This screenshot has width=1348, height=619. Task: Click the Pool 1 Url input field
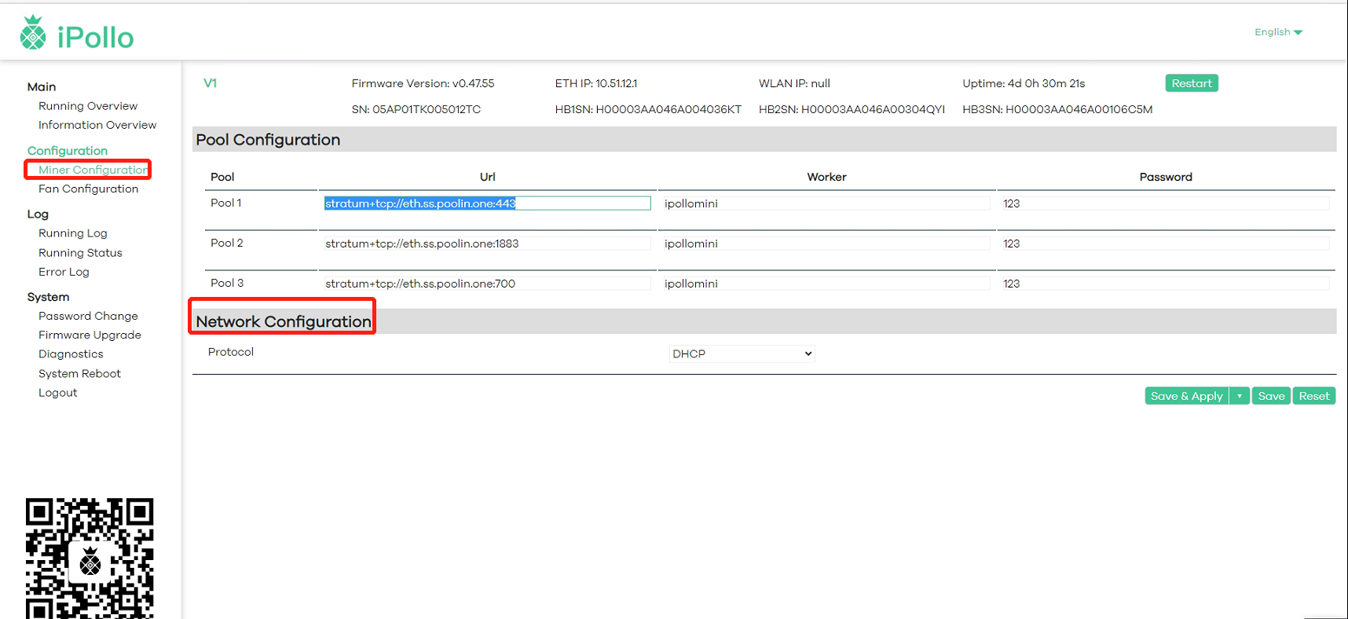tap(487, 203)
